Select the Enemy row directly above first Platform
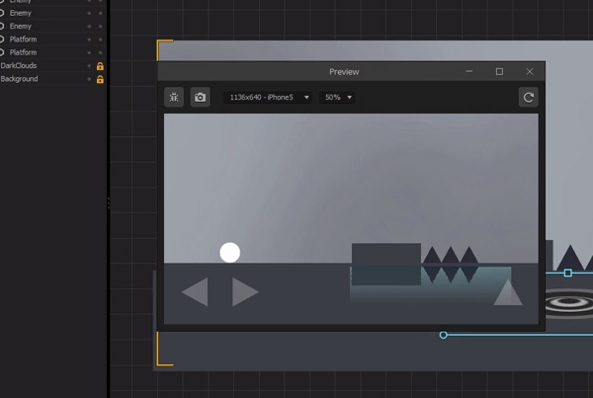The height and width of the screenshot is (398, 593). (x=53, y=26)
